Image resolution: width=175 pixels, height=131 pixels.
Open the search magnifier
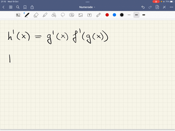(18, 7)
